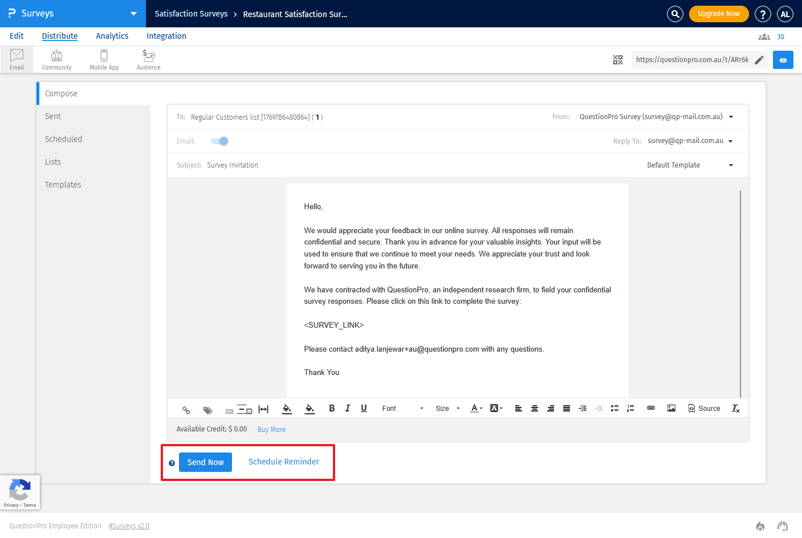Click the Schedule Reminder link
The height and width of the screenshot is (538, 802).
coord(284,462)
